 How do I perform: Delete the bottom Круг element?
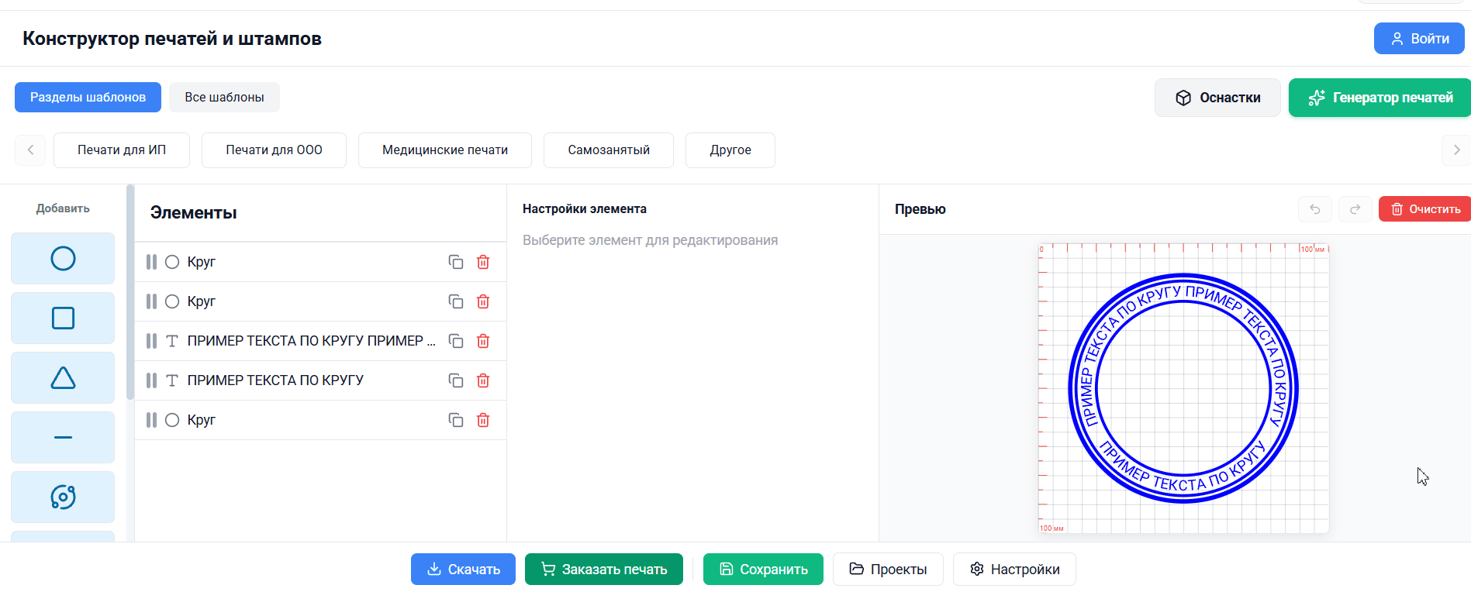[483, 420]
